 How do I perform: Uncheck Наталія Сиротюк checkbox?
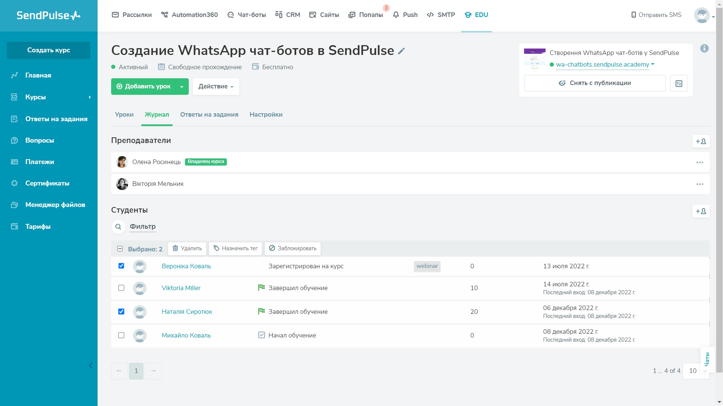tap(121, 312)
